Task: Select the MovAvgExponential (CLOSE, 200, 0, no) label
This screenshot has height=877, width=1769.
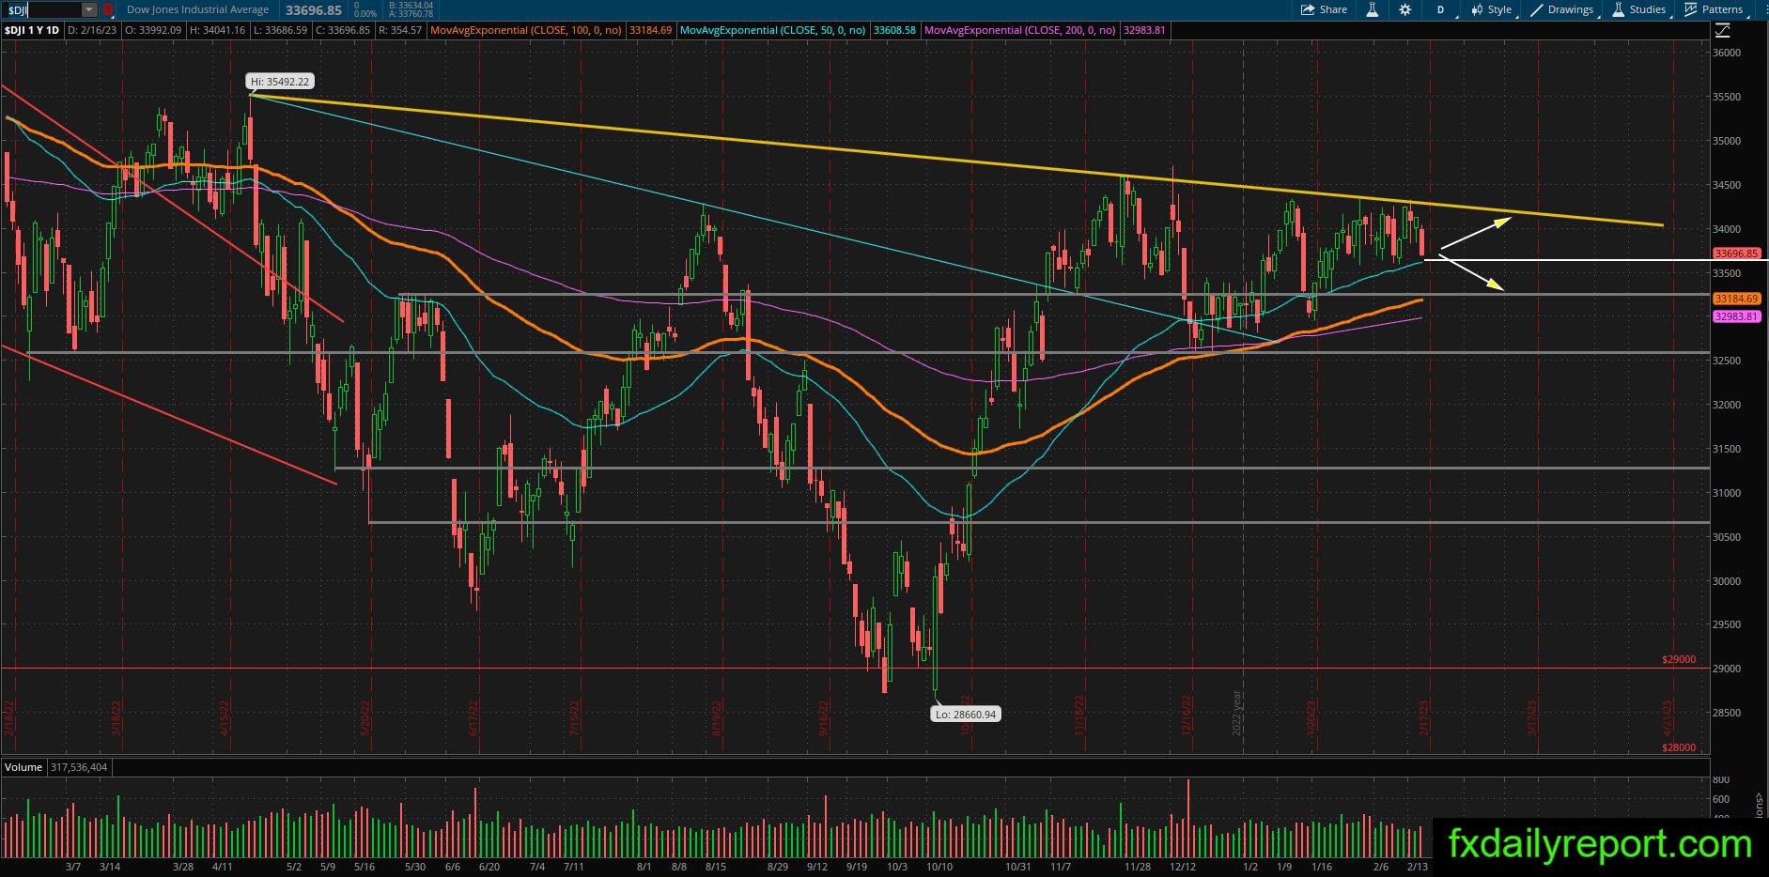Action: (x=1021, y=30)
